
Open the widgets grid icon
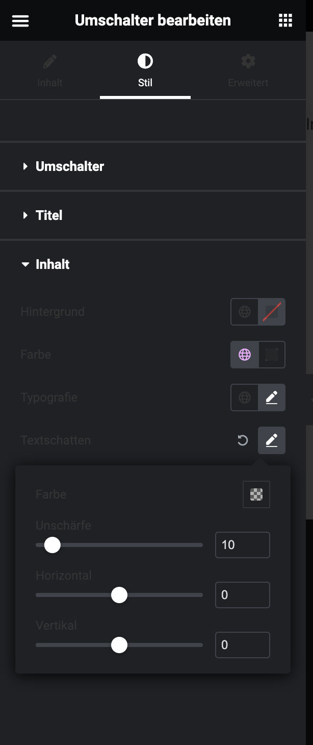[285, 21]
